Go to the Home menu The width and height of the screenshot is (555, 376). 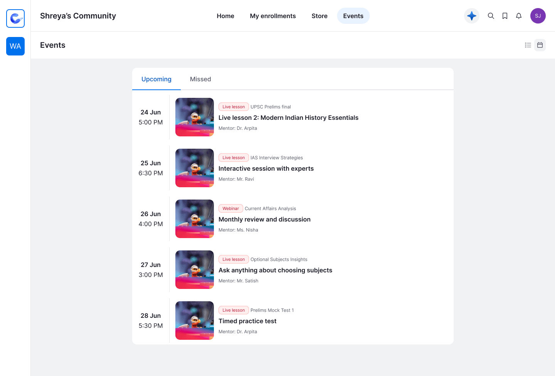click(x=225, y=16)
